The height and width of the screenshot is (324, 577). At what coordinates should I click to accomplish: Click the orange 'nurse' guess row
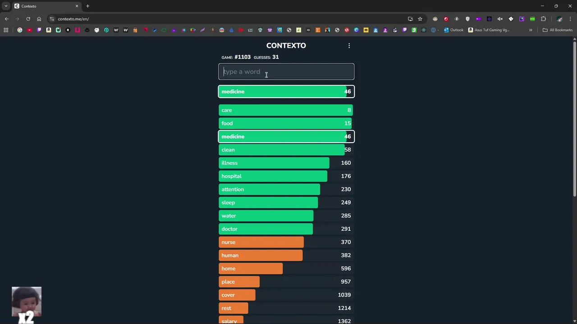(286, 242)
